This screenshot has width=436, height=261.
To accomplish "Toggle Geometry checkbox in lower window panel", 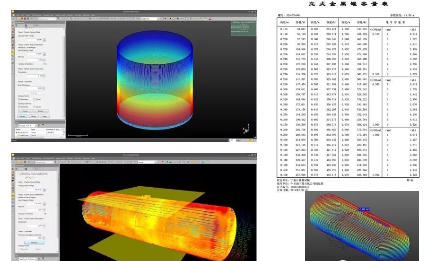I will click(19, 249).
